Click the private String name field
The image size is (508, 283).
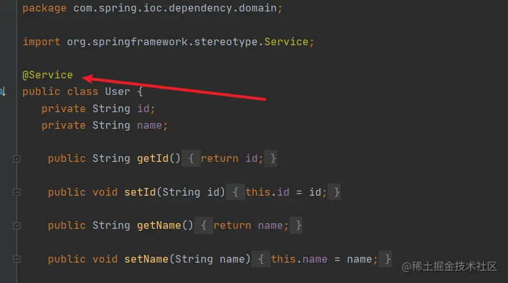point(104,126)
